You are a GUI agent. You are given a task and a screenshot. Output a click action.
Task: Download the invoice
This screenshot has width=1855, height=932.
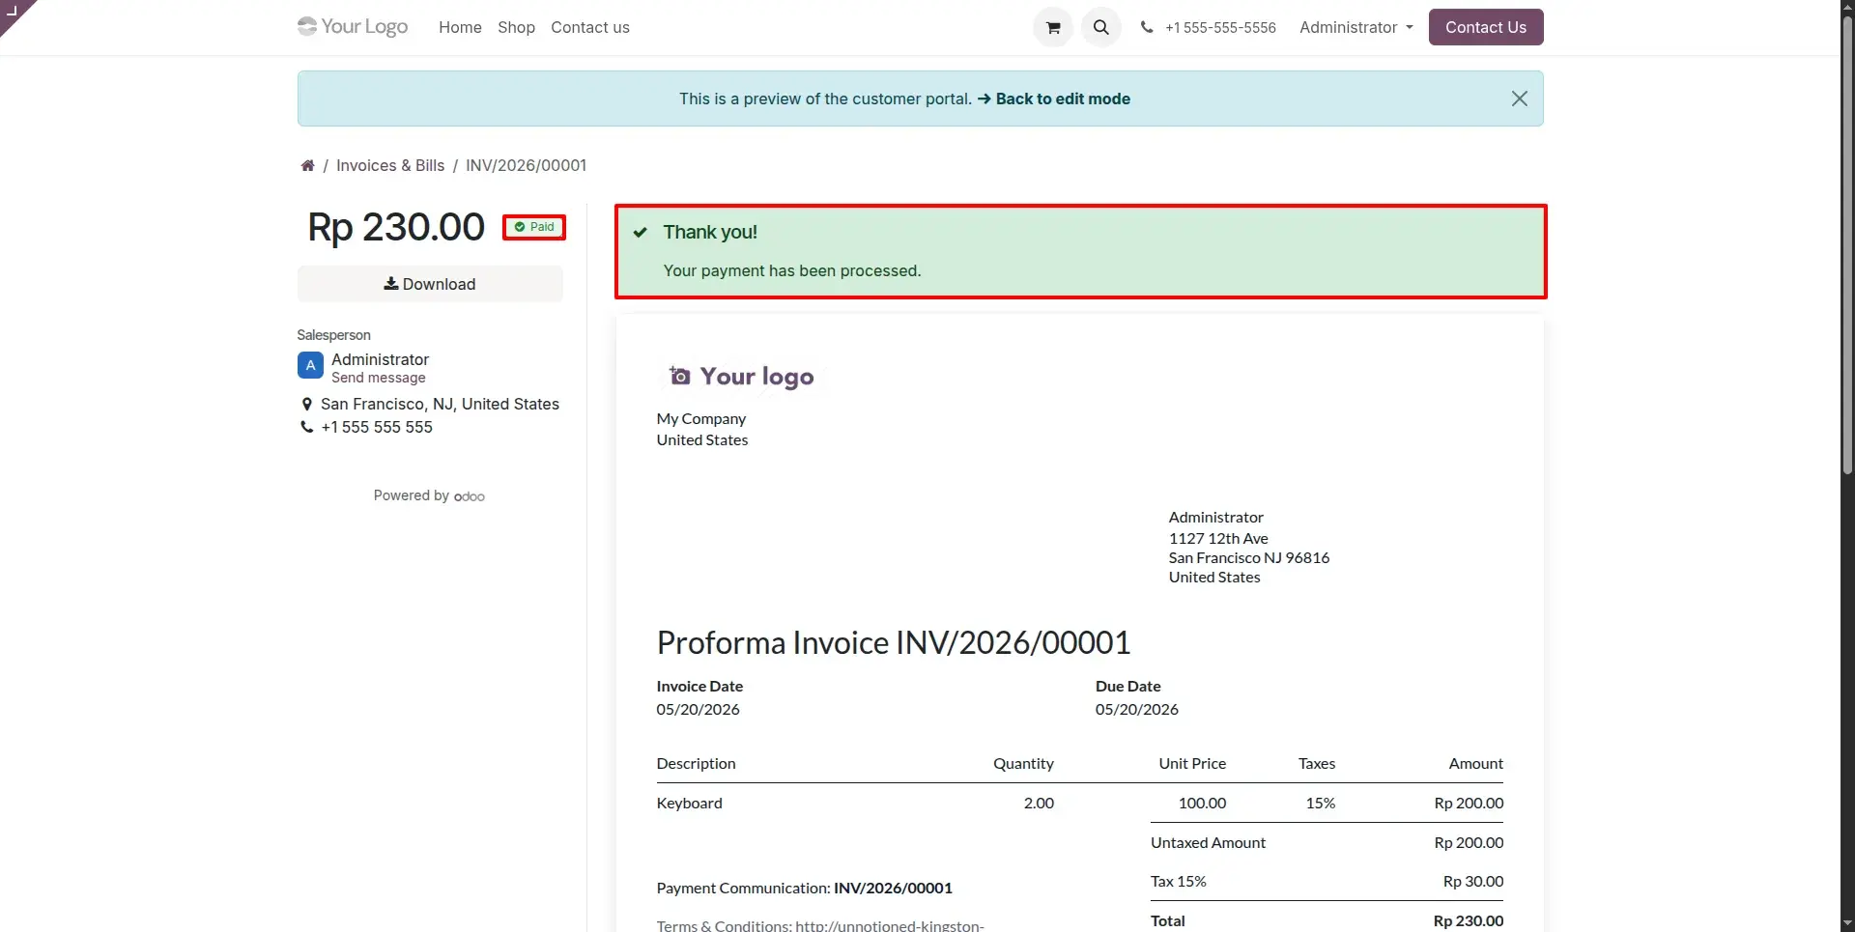[430, 284]
